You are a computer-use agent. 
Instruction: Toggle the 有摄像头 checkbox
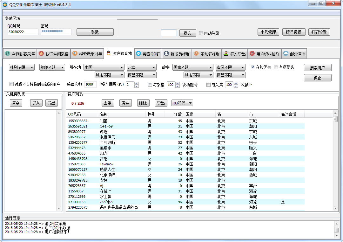tap(276, 67)
